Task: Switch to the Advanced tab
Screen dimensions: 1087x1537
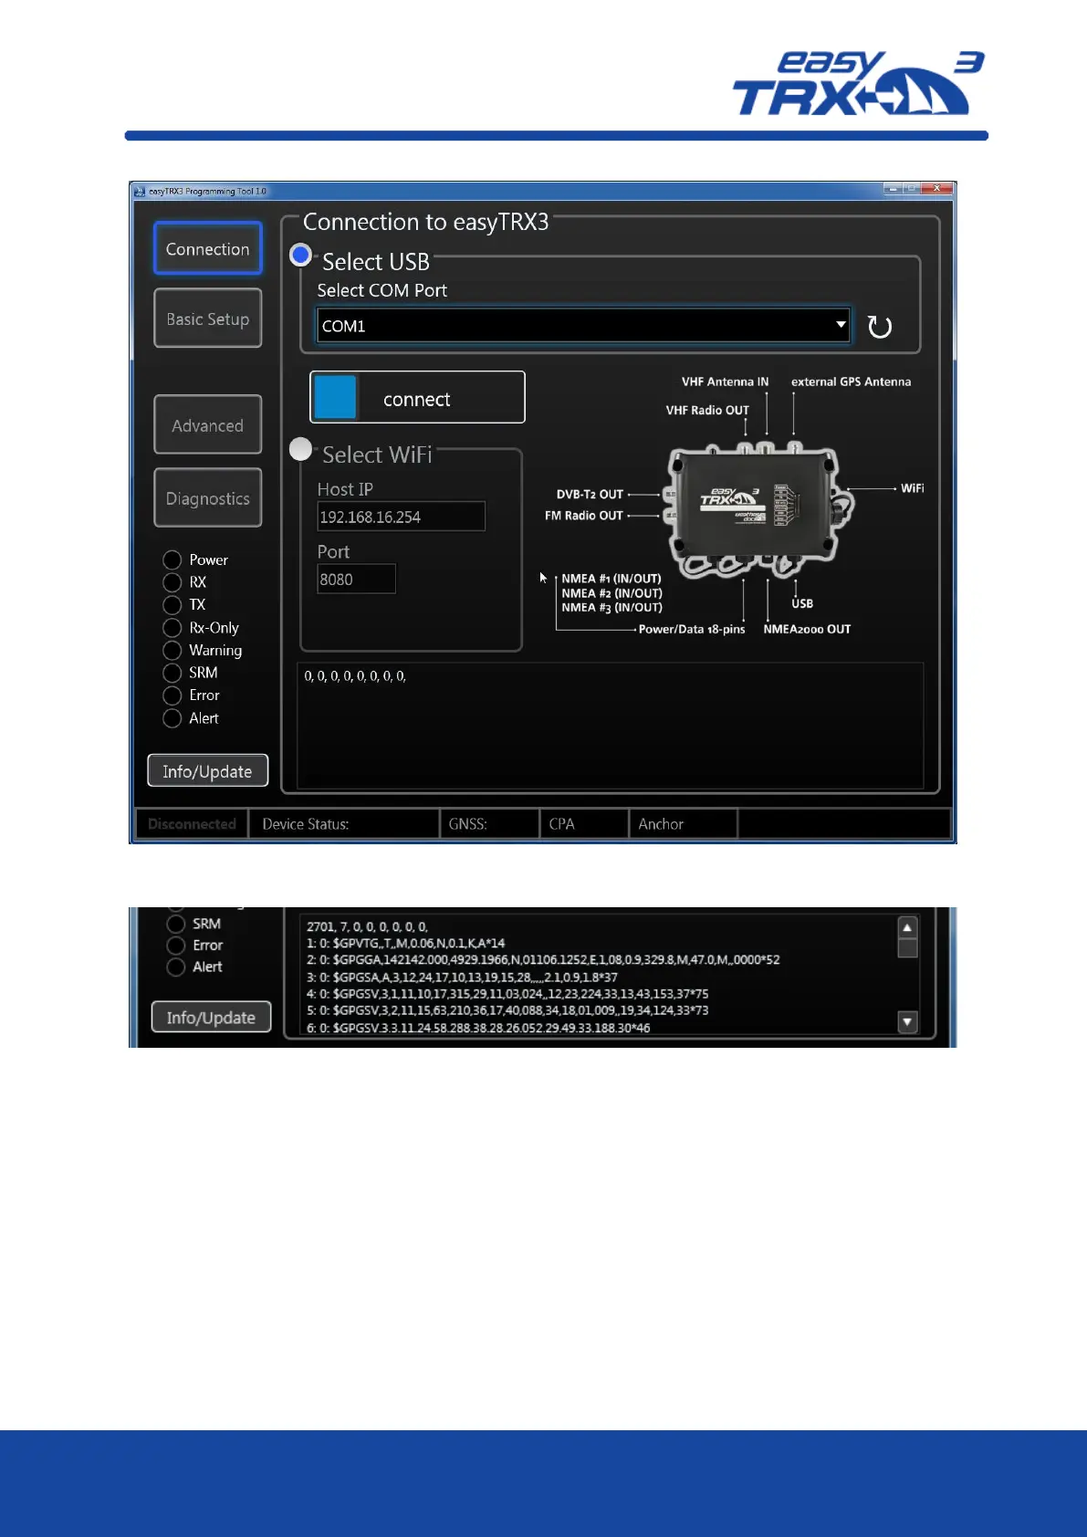Action: click(x=208, y=425)
